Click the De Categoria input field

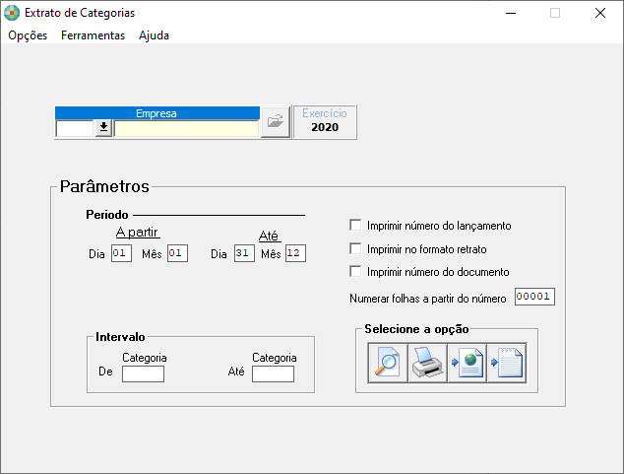click(x=143, y=373)
